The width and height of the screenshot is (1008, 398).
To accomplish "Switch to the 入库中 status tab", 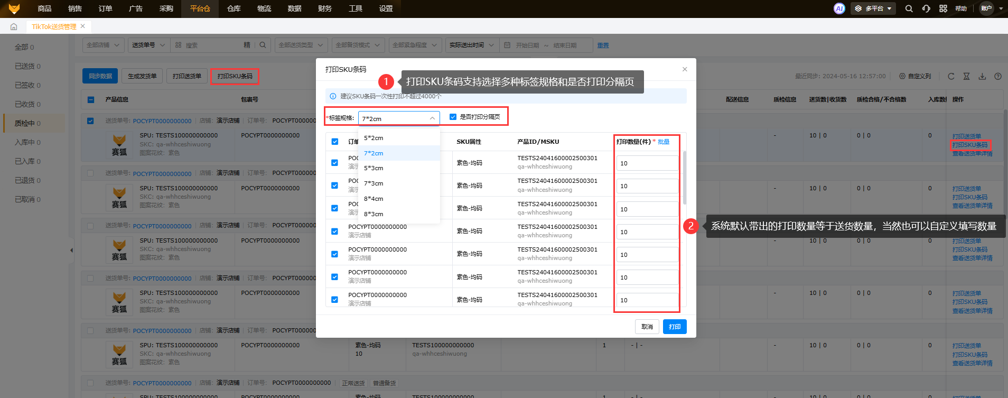I will tap(27, 142).
